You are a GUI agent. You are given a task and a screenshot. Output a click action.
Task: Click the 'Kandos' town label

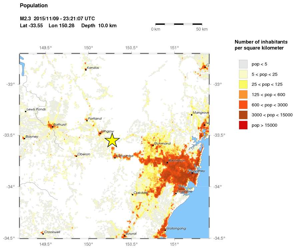[x=93, y=67]
